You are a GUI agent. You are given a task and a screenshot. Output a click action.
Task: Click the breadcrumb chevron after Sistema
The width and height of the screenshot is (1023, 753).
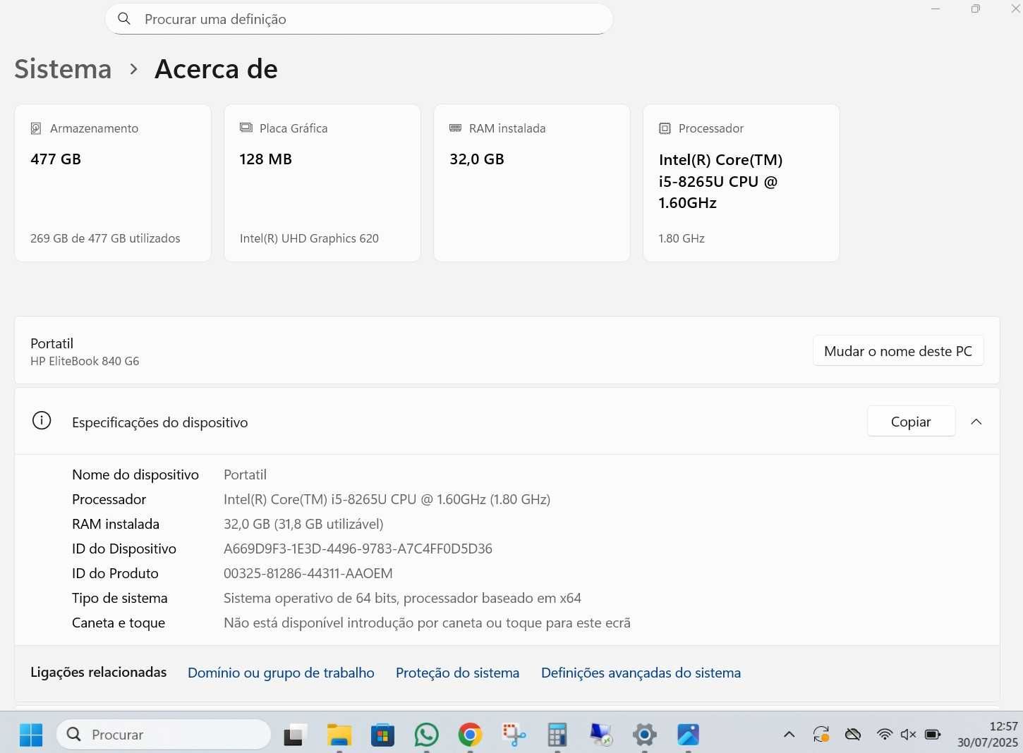133,69
